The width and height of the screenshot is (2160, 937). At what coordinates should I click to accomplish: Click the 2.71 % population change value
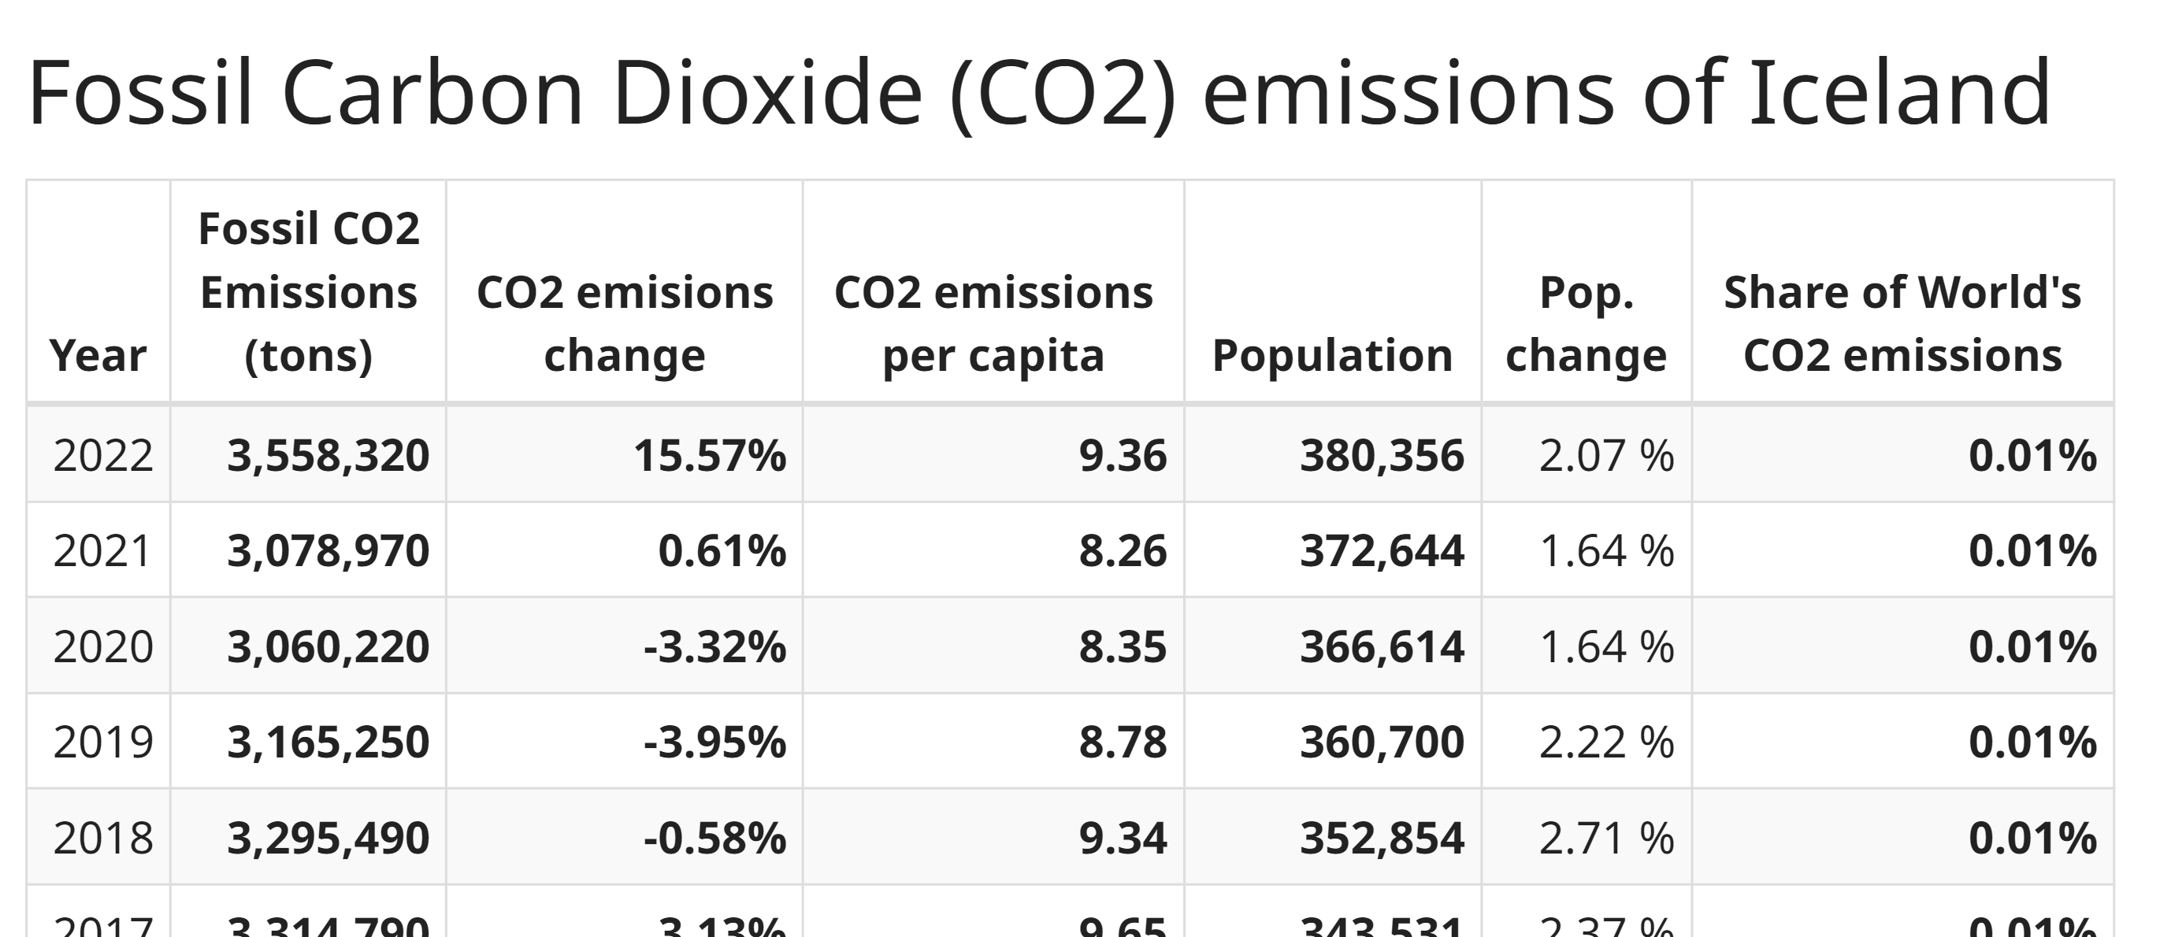click(1606, 838)
